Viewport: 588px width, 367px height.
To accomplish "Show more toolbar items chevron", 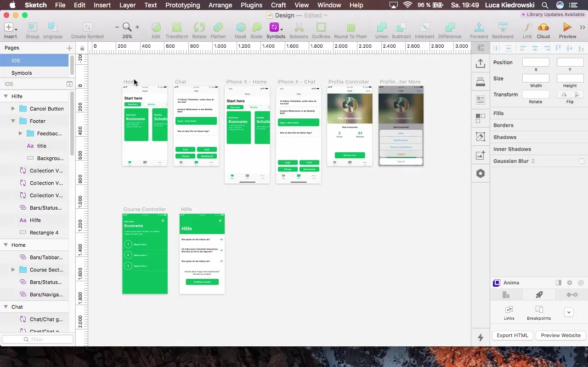I will 583,28.
